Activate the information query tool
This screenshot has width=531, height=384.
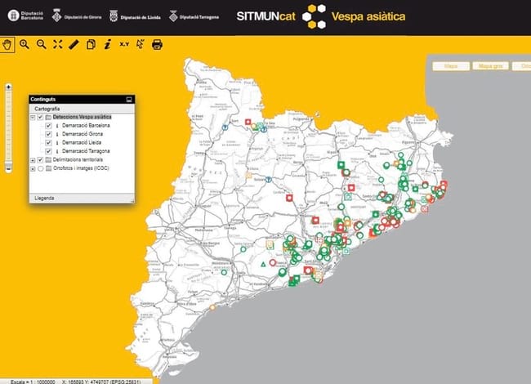(x=108, y=44)
